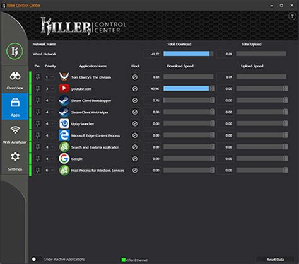Pin the Uplay launcher row

38,123
